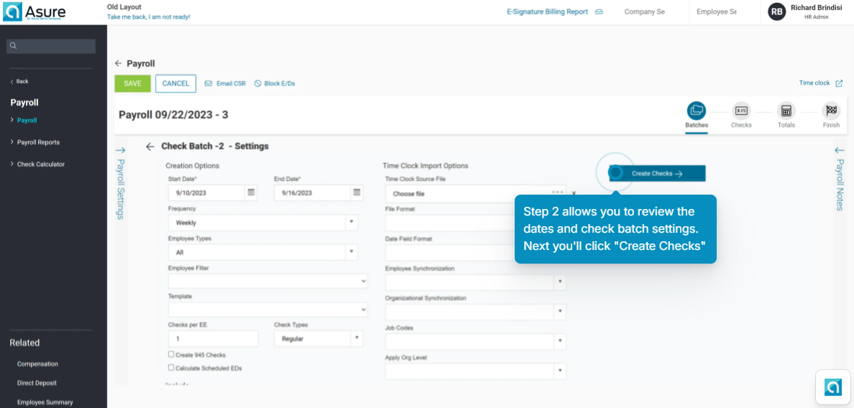Click the CANCEL button

click(x=175, y=84)
